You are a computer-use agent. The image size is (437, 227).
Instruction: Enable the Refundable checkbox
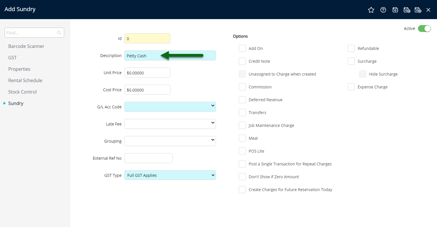351,48
